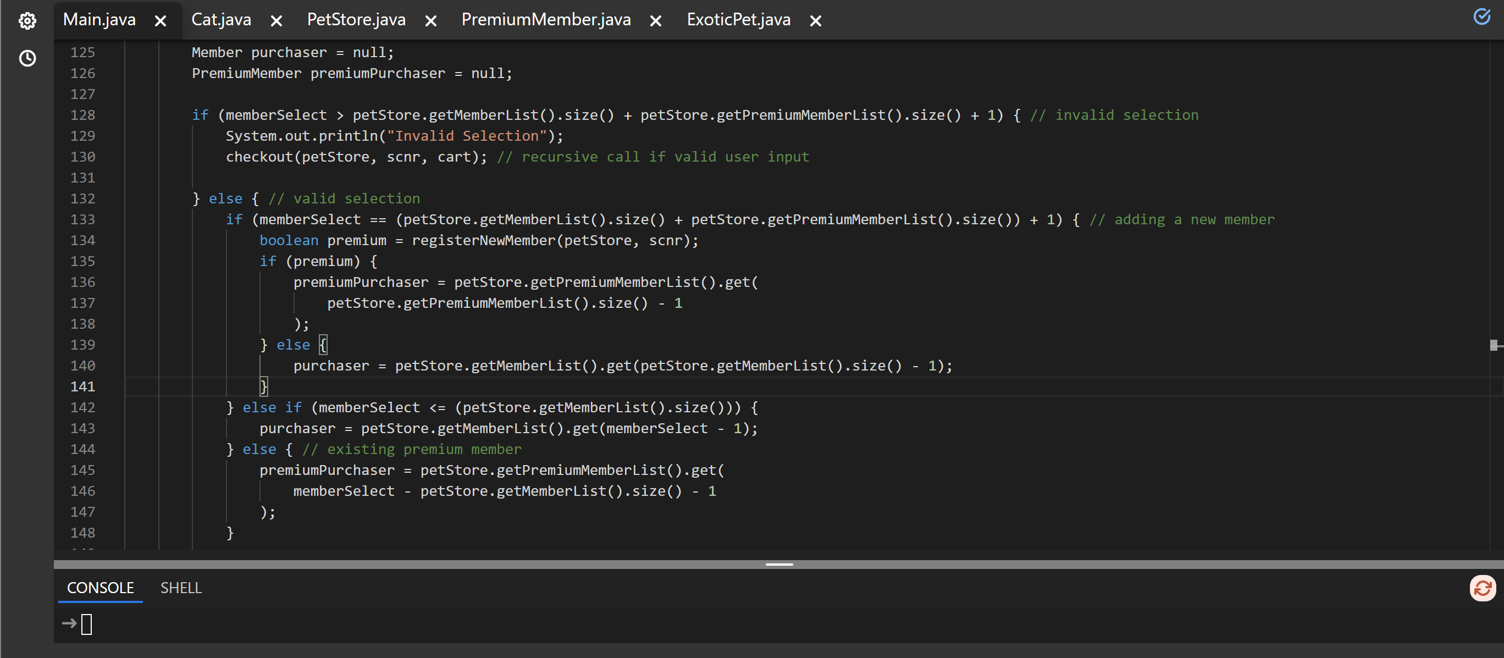The height and width of the screenshot is (658, 1504).
Task: Switch to the PetStore.java tab
Action: click(x=356, y=20)
